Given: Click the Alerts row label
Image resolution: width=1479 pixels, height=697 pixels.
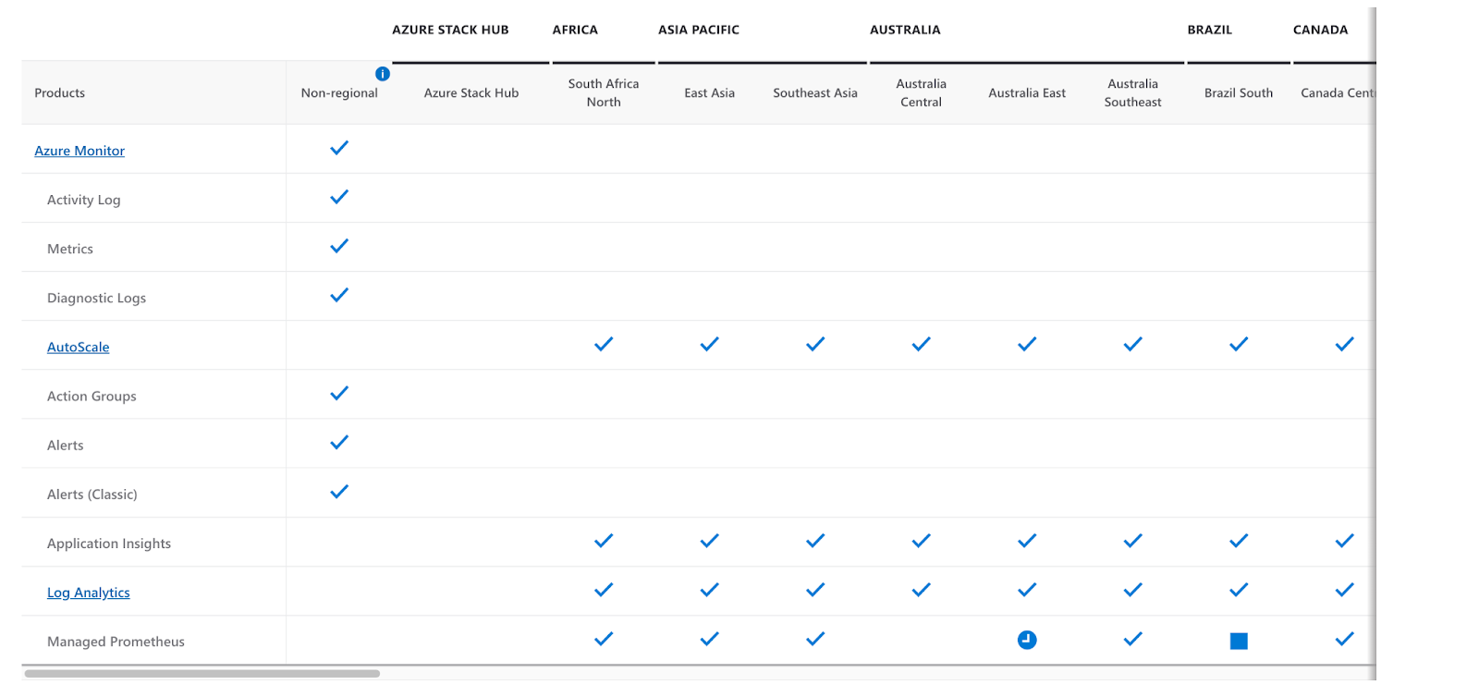Looking at the screenshot, I should 66,445.
